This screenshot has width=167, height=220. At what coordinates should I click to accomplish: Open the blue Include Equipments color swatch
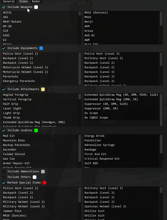(41, 48)
